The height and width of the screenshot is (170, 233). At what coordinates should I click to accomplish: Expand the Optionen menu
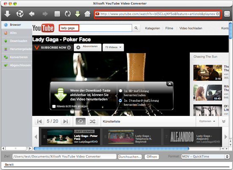click(207, 121)
